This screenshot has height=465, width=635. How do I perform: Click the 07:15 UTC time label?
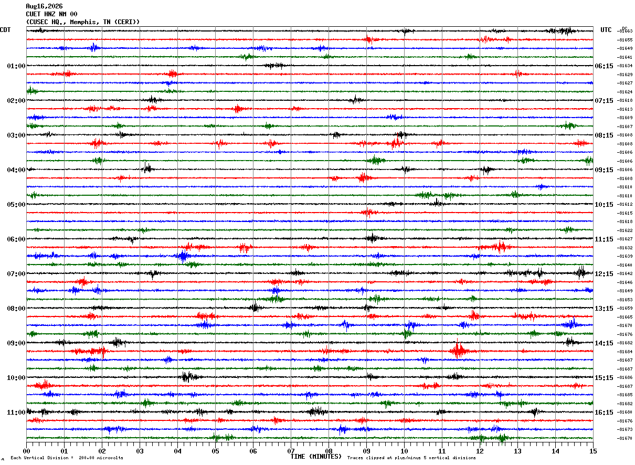[x=604, y=101]
